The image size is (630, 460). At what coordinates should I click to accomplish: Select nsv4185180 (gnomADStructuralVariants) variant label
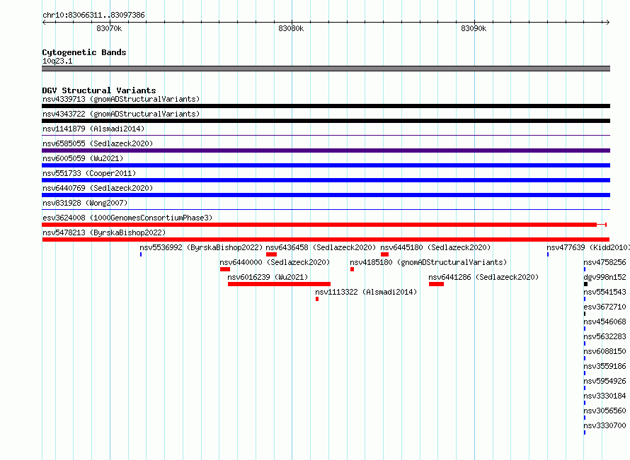point(428,262)
